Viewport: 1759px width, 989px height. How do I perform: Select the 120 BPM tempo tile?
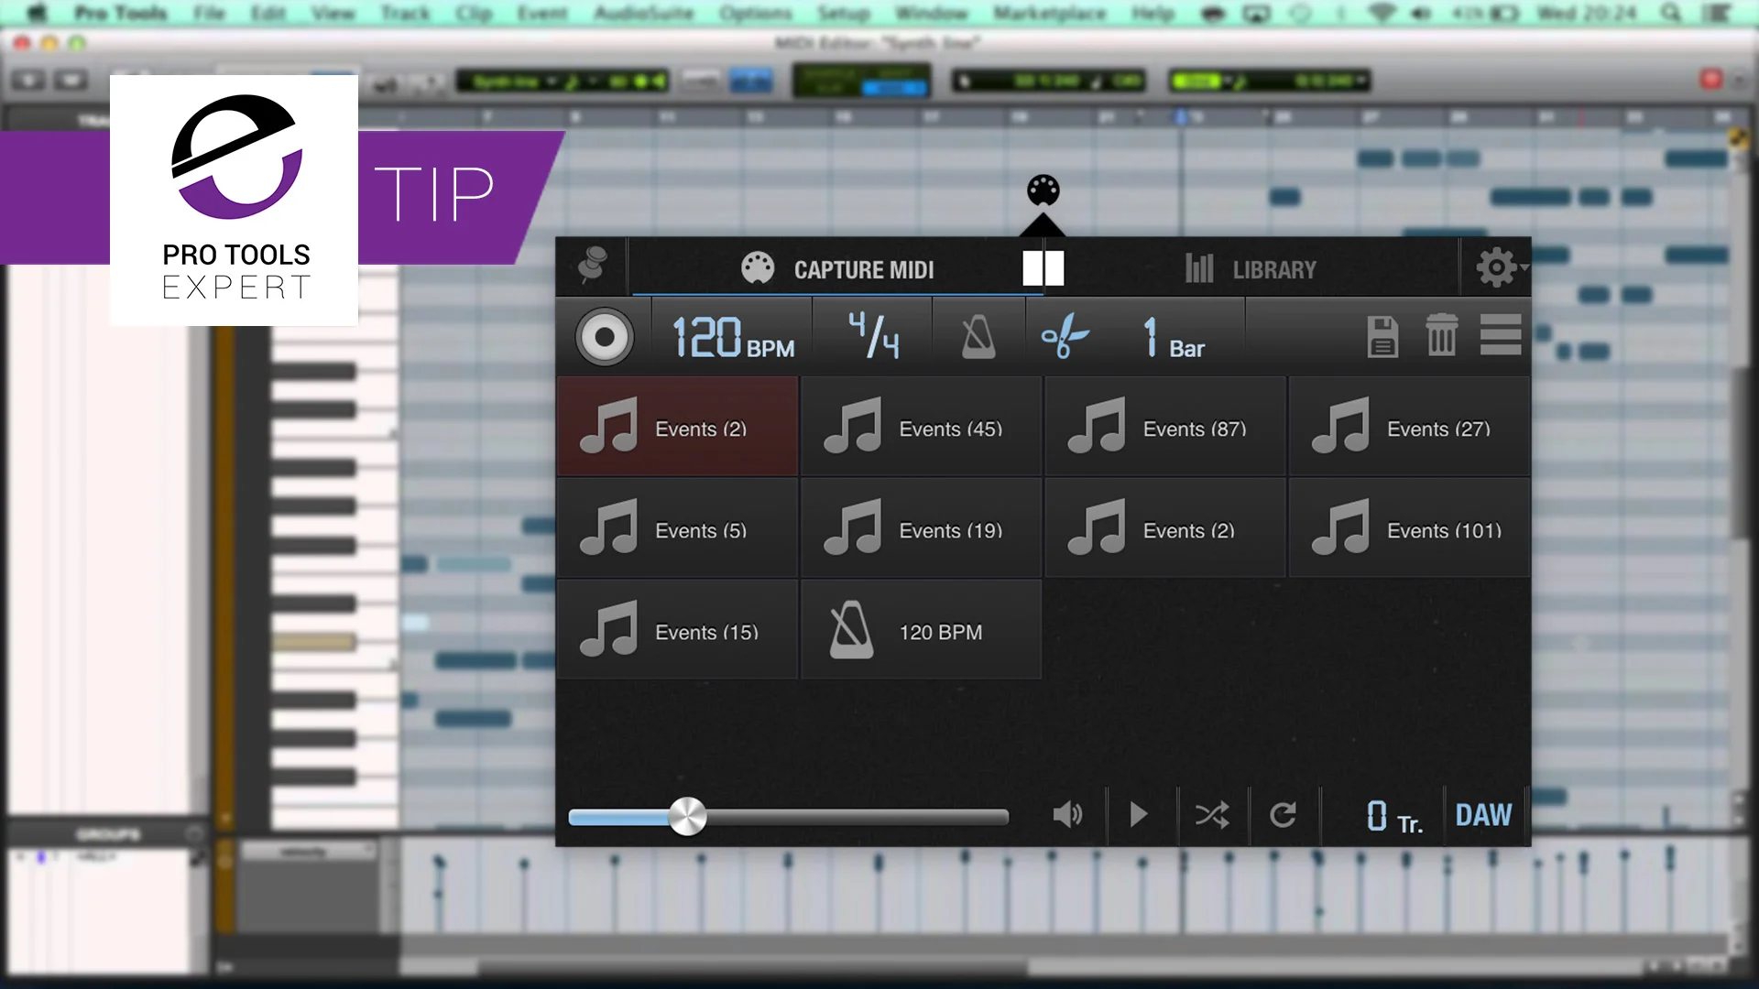(921, 631)
